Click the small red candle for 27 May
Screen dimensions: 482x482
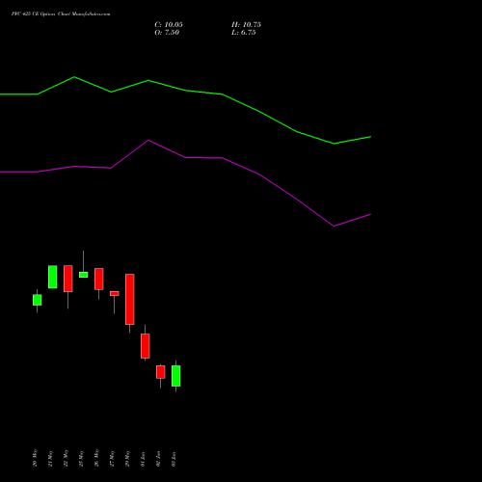(x=115, y=293)
